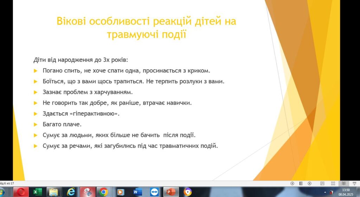
Task: Switch to Slide Sorter grid view
Action: [333, 183]
